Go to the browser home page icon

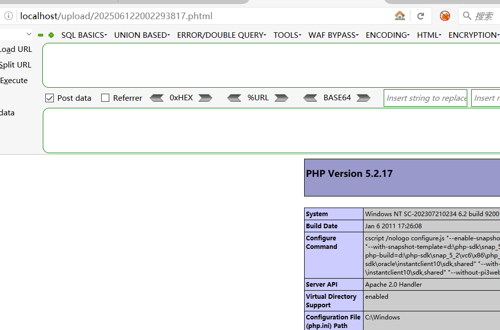400,16
